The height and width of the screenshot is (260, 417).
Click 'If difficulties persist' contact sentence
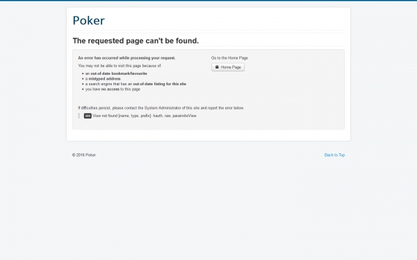coord(161,108)
